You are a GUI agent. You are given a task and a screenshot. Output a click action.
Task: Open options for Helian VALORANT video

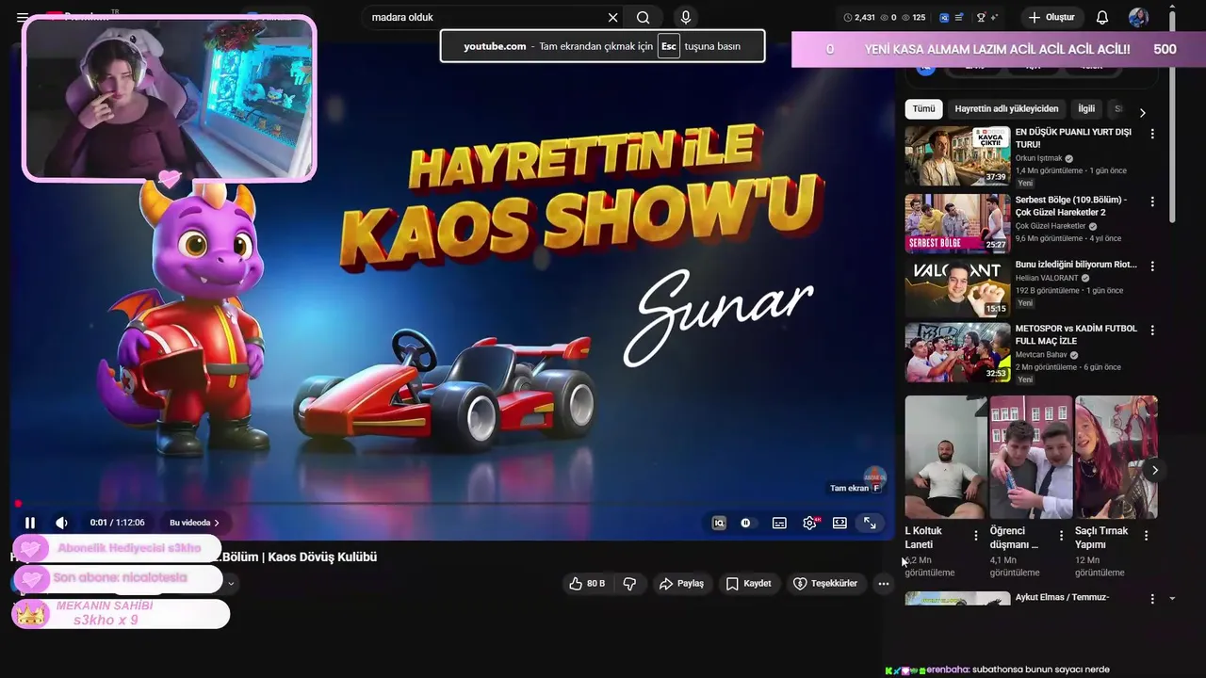[1151, 266]
